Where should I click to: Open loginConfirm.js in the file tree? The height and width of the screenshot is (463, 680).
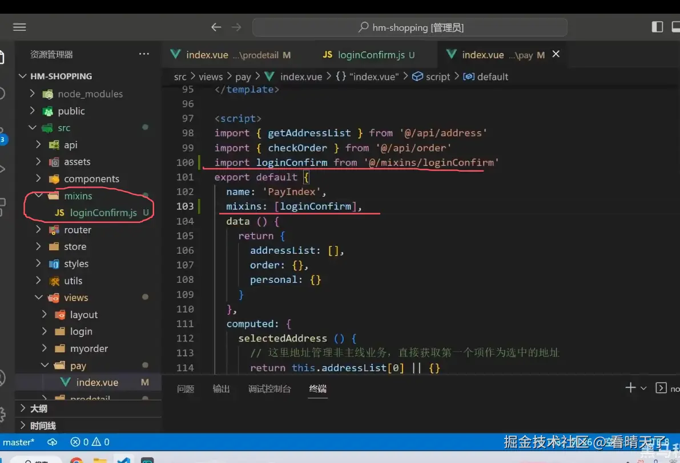coord(103,213)
